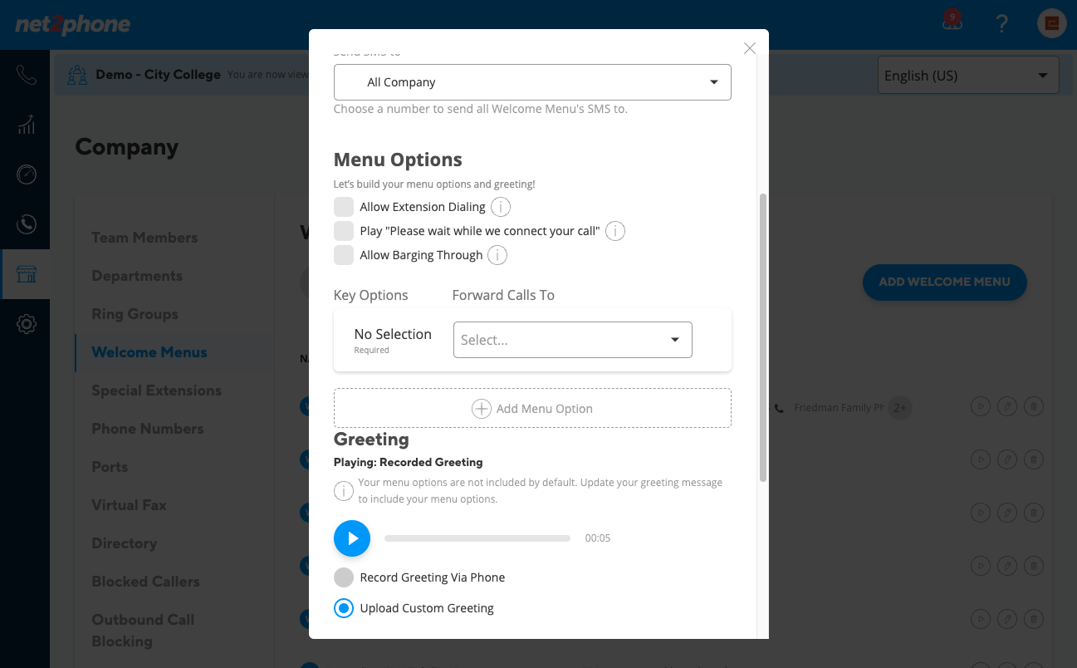Open the settings gear sidebar icon
This screenshot has width=1077, height=668.
(x=26, y=324)
